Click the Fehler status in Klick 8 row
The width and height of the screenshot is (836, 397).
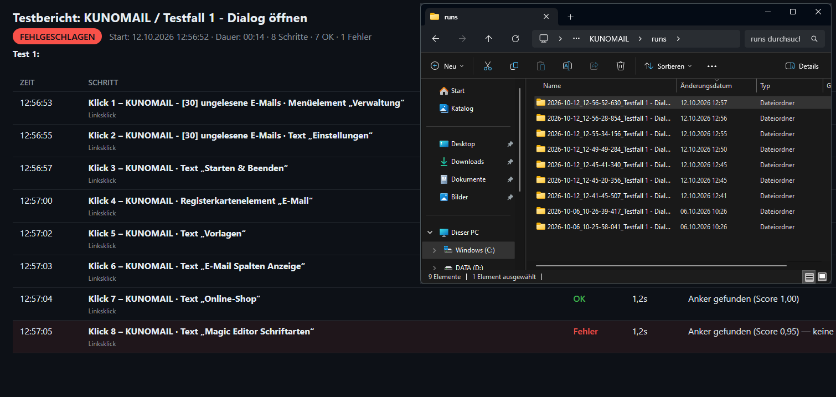(585, 332)
